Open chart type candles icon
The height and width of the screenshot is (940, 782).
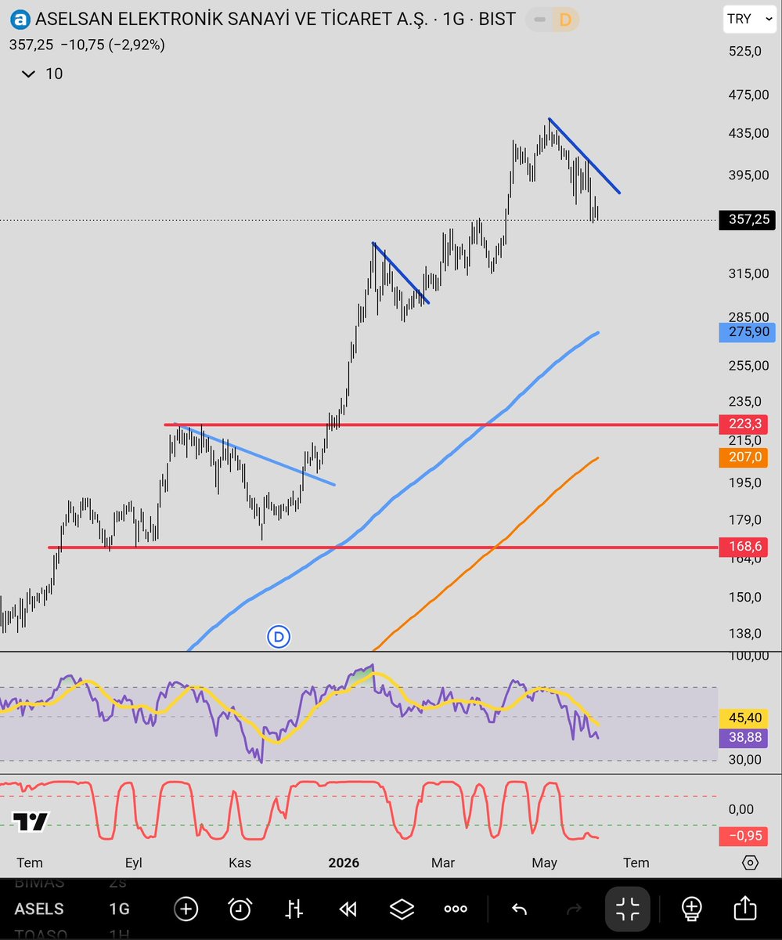(x=294, y=909)
